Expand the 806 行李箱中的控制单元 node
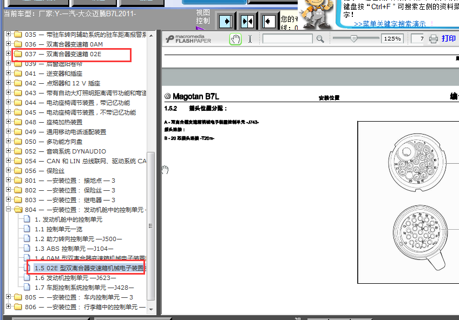This screenshot has height=320, width=459. pyautogui.click(x=8, y=306)
